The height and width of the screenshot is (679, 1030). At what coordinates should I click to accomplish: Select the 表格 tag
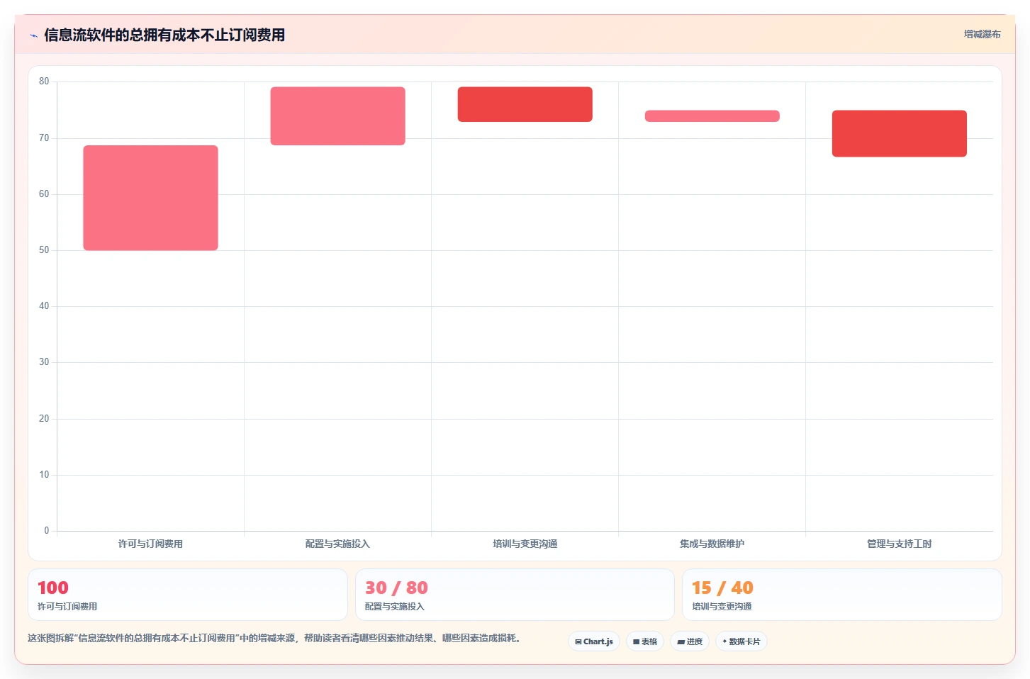click(645, 641)
